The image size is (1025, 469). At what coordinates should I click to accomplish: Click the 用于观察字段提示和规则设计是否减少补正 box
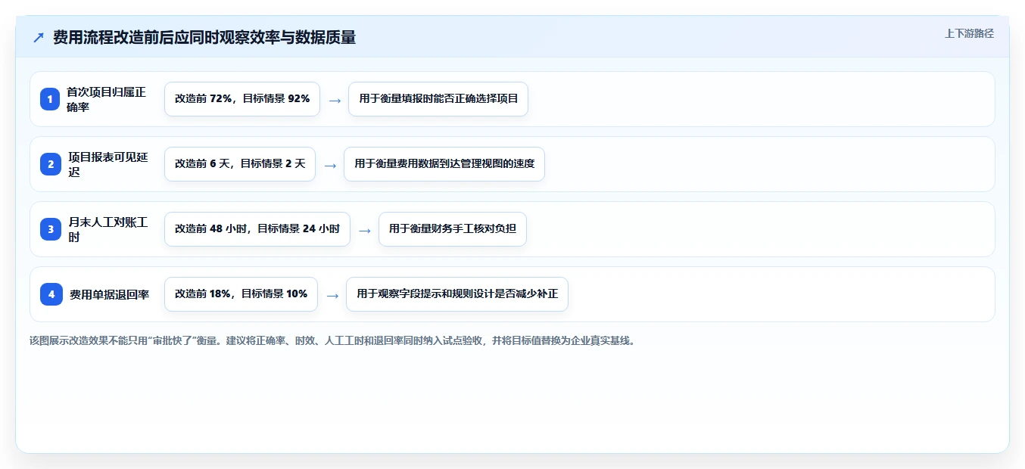click(x=457, y=294)
